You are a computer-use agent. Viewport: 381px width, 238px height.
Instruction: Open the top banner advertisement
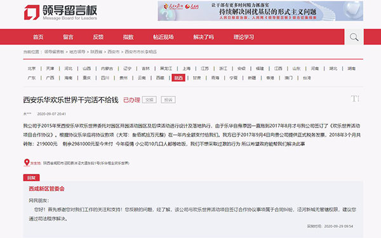pos(260,11)
